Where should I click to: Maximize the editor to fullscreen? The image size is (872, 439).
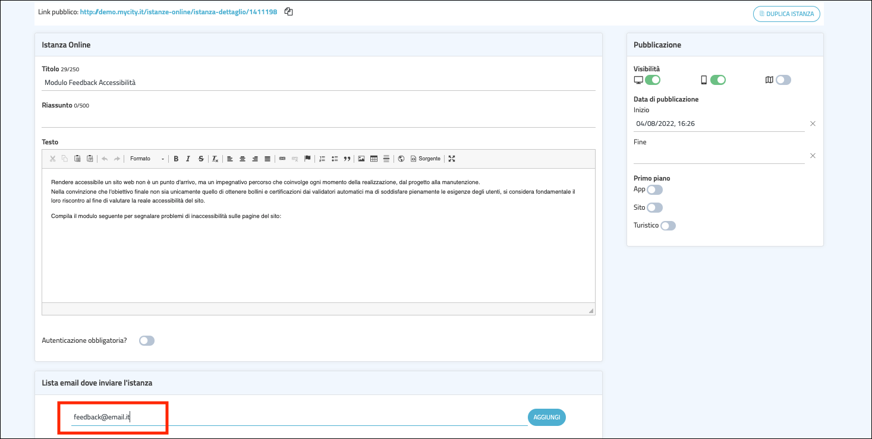[x=452, y=159]
